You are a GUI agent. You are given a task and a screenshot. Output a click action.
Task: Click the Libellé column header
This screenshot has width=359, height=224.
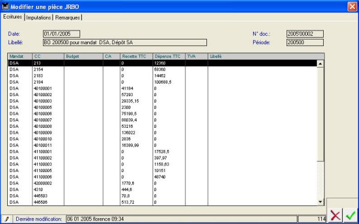pos(266,57)
